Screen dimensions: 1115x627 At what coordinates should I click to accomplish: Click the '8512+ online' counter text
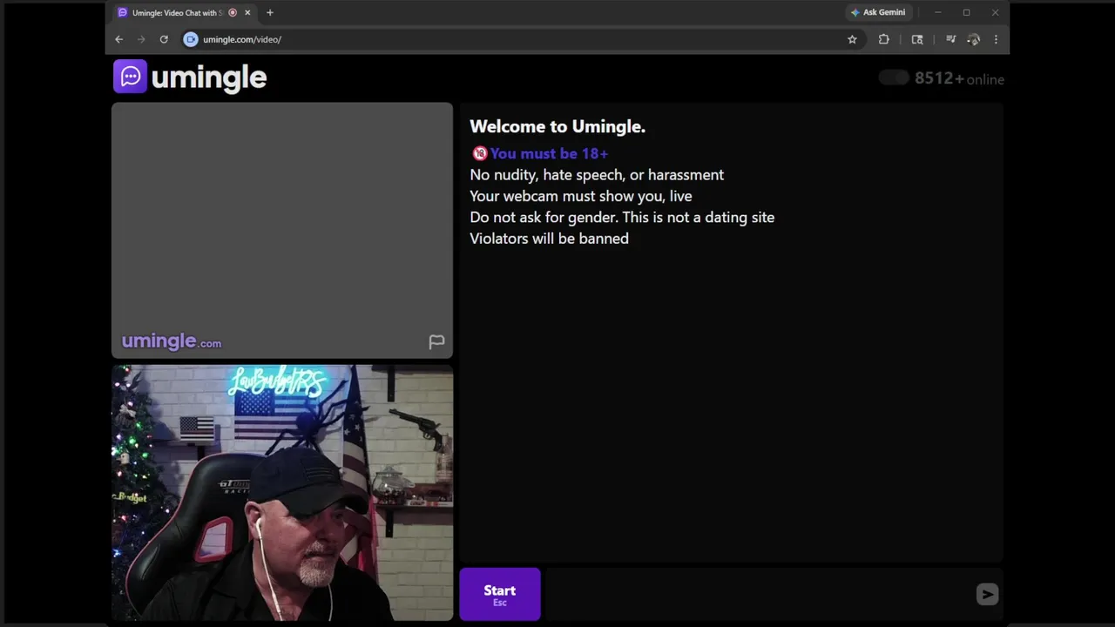point(959,78)
